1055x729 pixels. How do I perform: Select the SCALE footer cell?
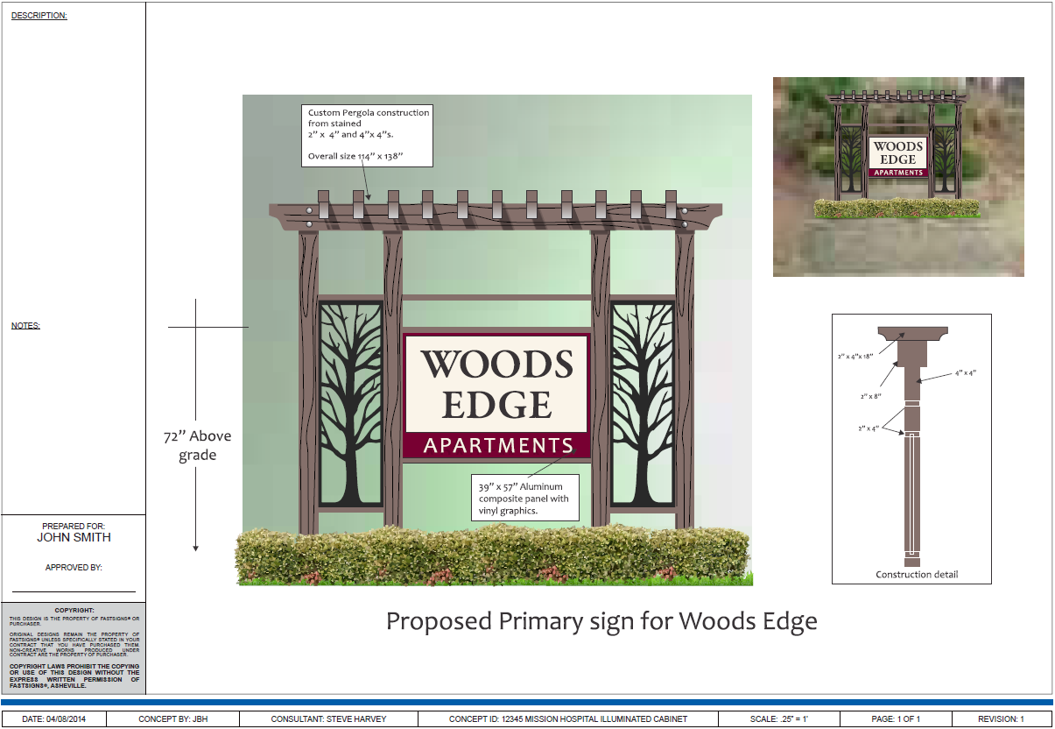(x=777, y=719)
